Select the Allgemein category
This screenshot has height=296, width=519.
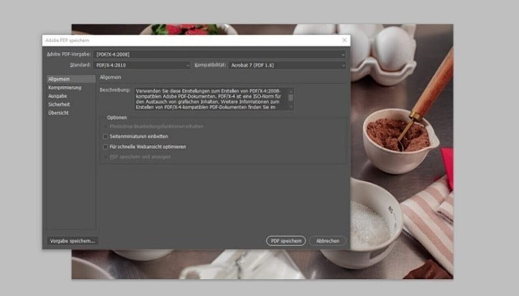point(59,79)
